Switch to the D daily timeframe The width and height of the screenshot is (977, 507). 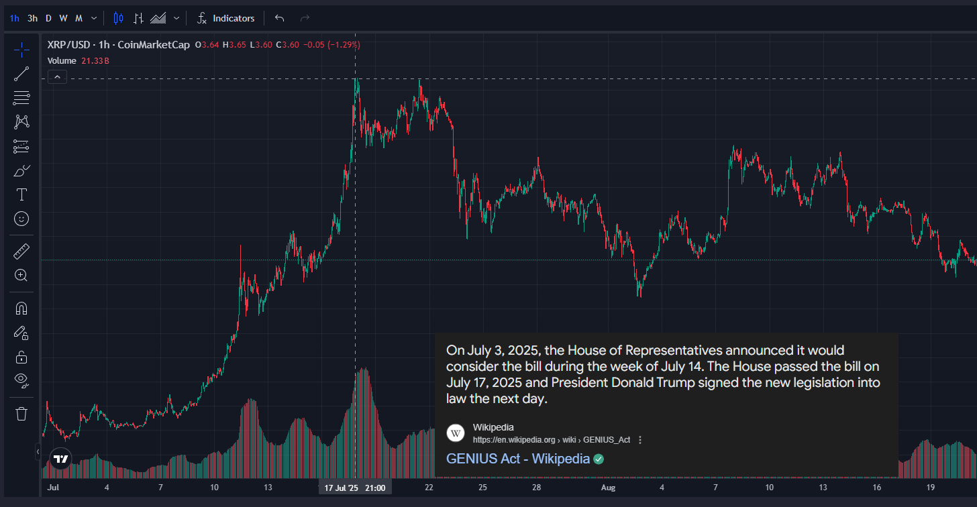coord(48,18)
